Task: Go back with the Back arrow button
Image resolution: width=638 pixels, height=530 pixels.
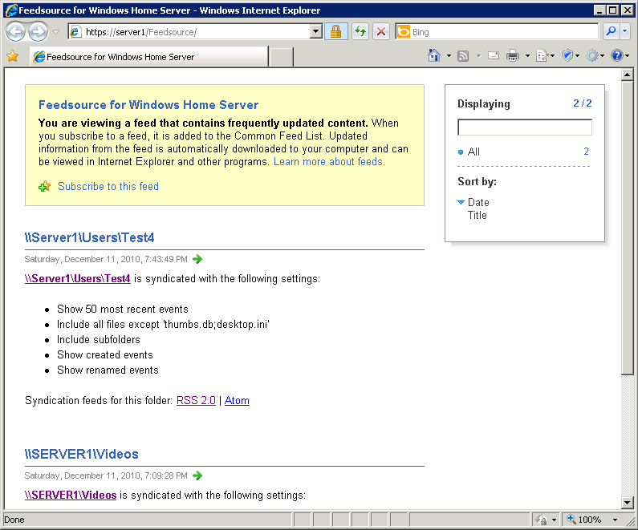Action: [x=16, y=32]
